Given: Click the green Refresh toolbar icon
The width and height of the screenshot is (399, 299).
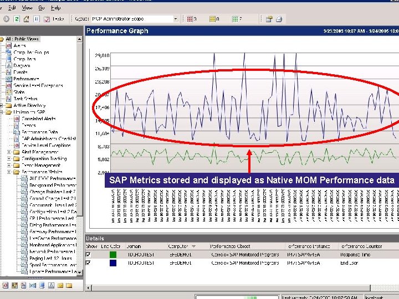Looking at the screenshot, I should pyautogui.click(x=17, y=19).
